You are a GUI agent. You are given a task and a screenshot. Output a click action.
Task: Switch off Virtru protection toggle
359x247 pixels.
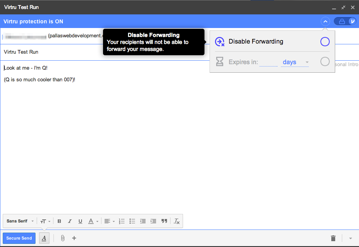[x=345, y=21]
